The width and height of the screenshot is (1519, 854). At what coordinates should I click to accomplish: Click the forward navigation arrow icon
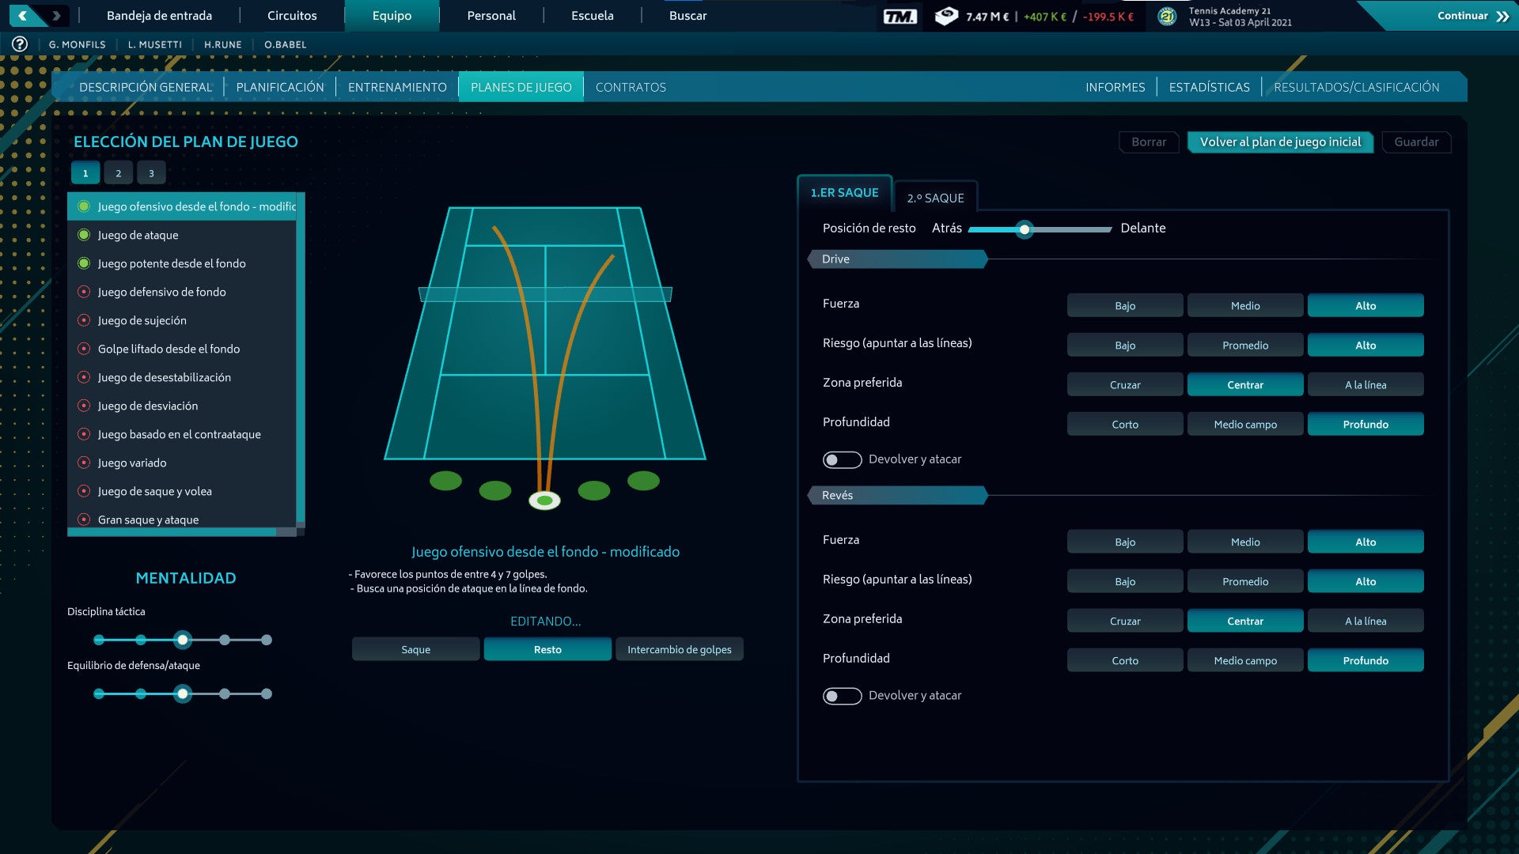[x=56, y=15]
